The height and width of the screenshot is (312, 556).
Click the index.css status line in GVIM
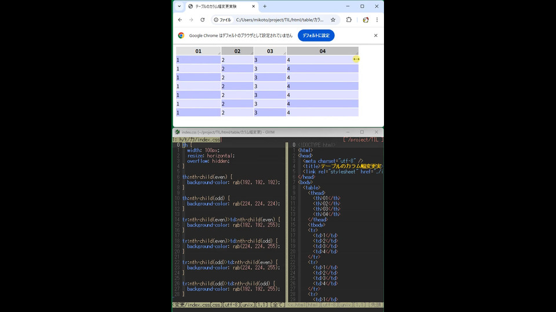(x=229, y=304)
